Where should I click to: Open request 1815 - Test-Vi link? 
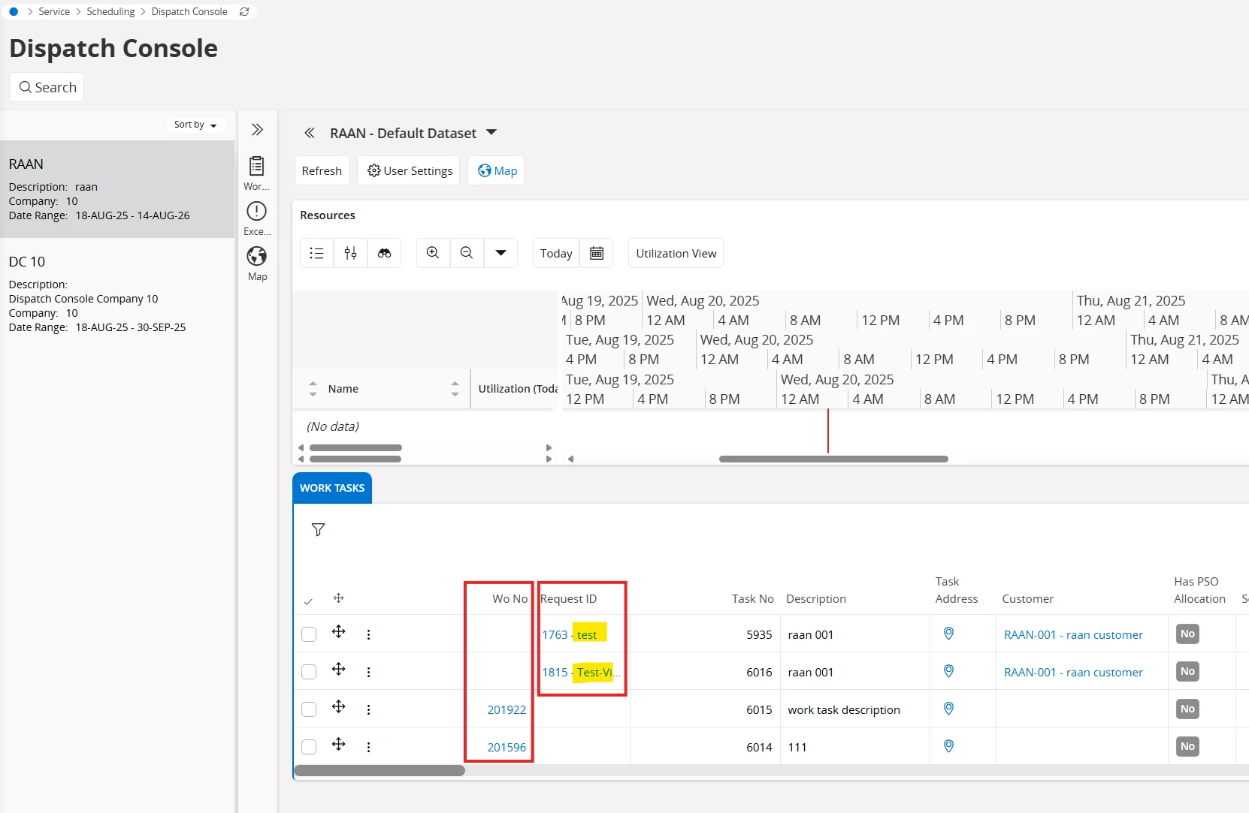(581, 673)
